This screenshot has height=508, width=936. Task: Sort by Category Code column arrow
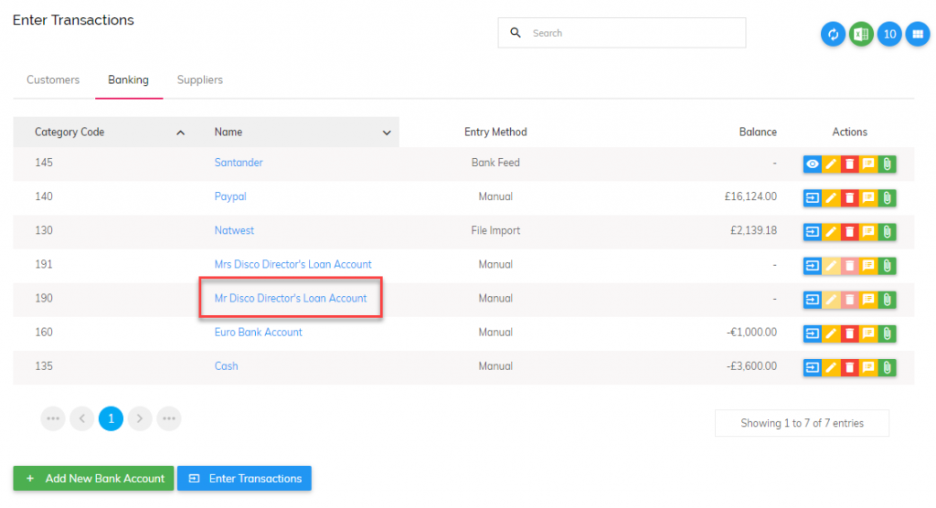[x=180, y=132]
